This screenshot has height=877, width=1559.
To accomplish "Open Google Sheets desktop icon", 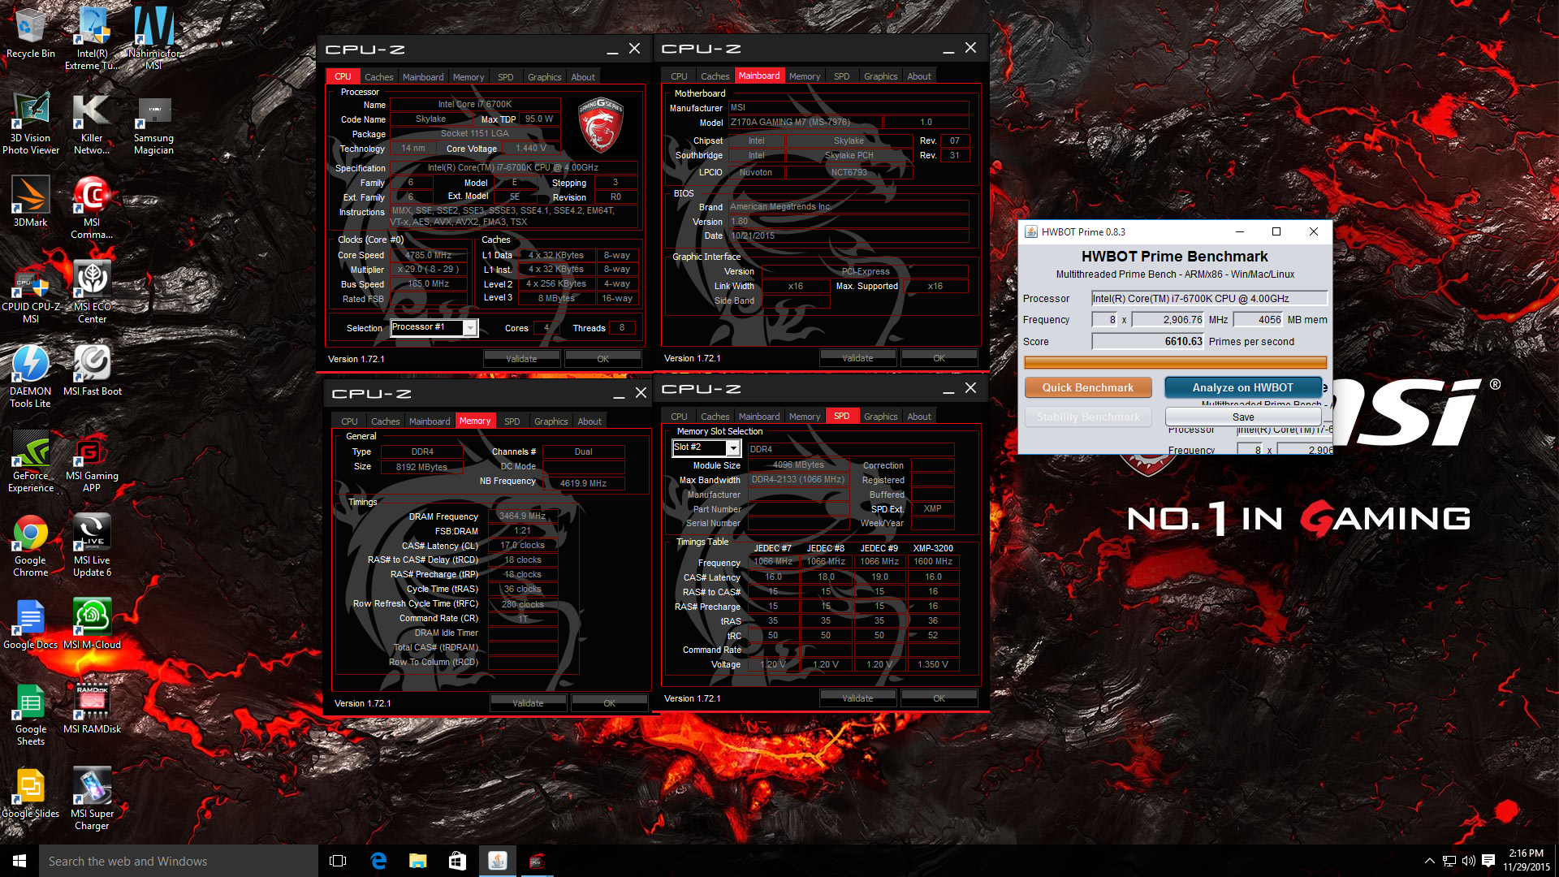I will [31, 713].
